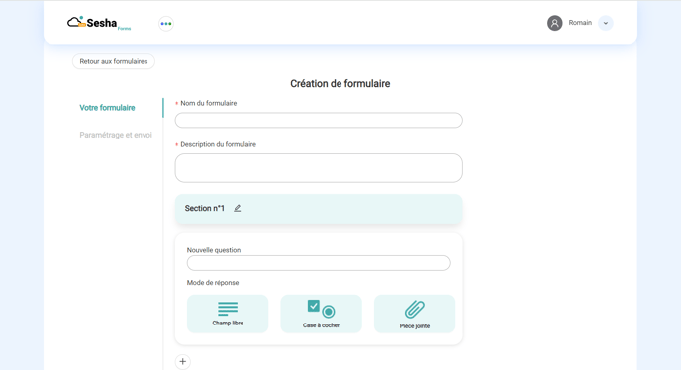The height and width of the screenshot is (370, 681).
Task: Select Pièce jointe paperclip option
Action: click(415, 314)
